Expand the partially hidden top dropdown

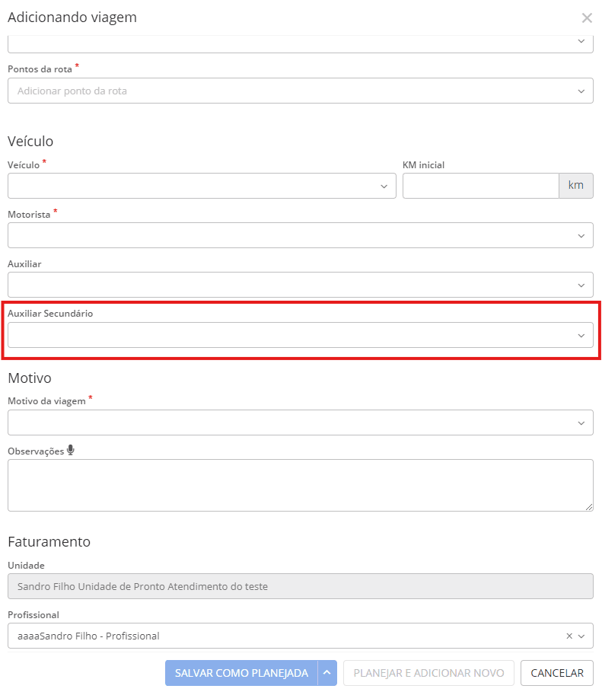pyautogui.click(x=581, y=42)
